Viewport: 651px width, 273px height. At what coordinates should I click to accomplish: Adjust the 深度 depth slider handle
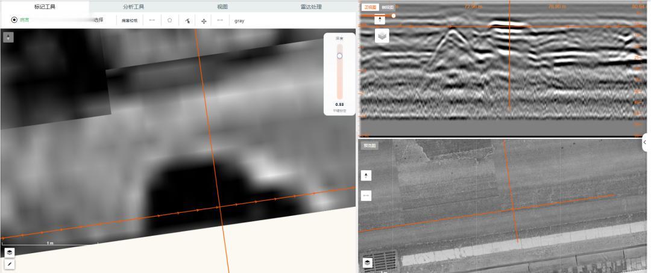[x=339, y=56]
